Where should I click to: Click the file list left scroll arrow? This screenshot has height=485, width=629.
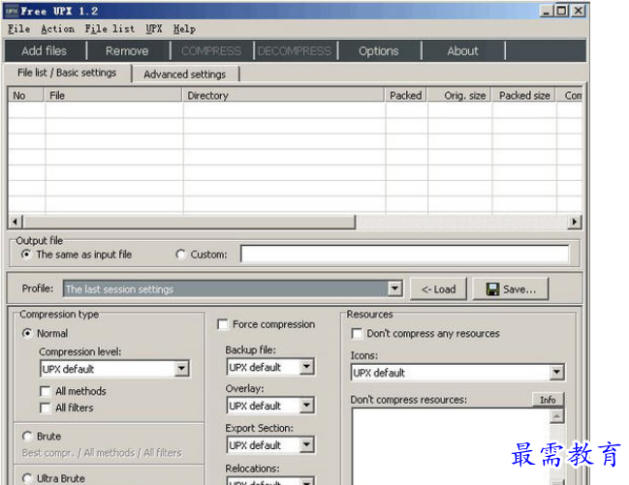[x=16, y=222]
